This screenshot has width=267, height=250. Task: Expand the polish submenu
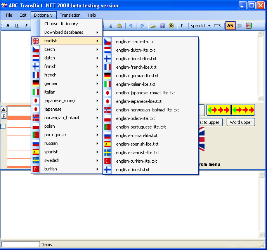(x=67, y=126)
